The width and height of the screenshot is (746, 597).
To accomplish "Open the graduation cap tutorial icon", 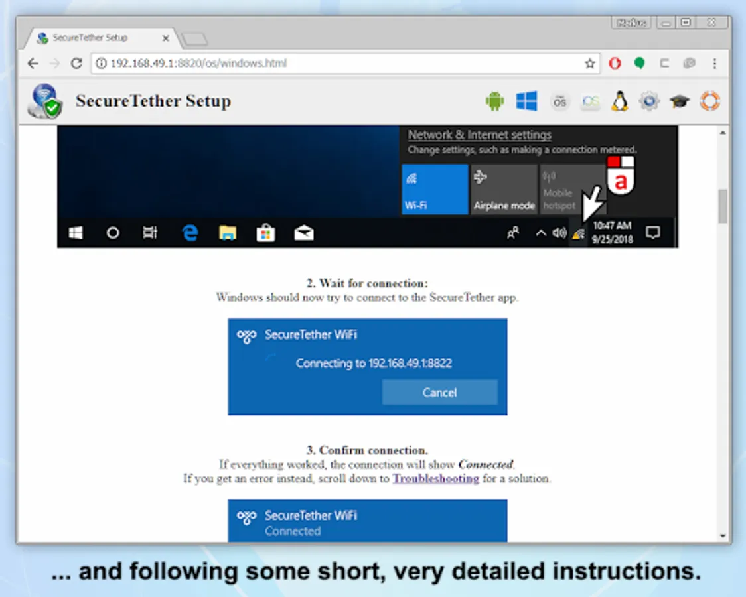I will pyautogui.click(x=679, y=101).
